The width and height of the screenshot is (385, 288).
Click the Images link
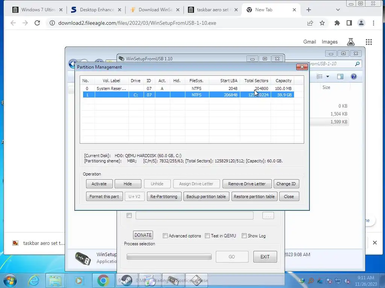[329, 42]
